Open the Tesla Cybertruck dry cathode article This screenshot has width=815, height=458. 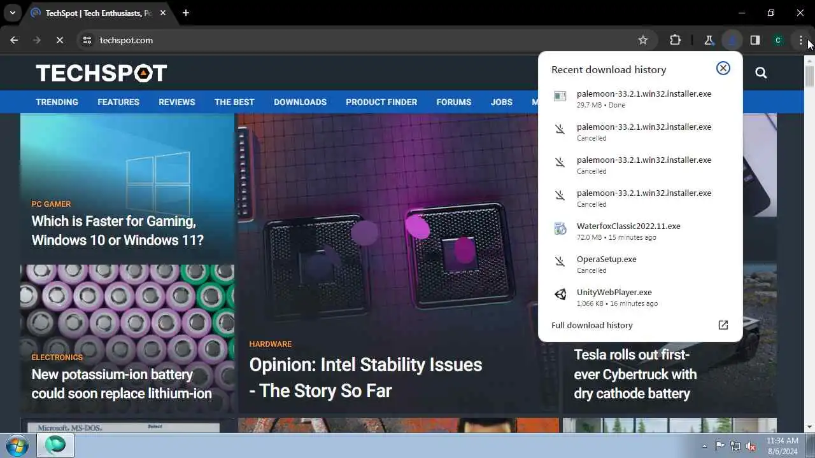tap(635, 374)
